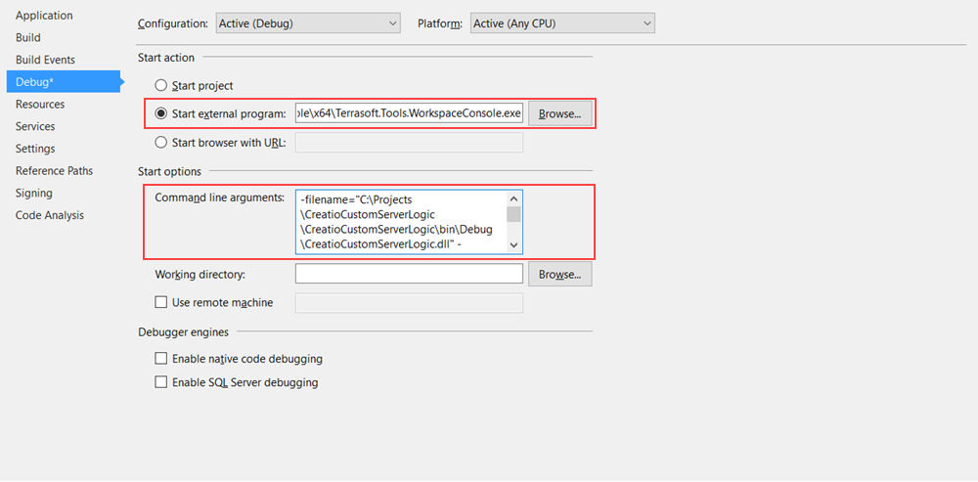The width and height of the screenshot is (978, 482).
Task: Click Browse next to Working directory
Action: point(560,274)
